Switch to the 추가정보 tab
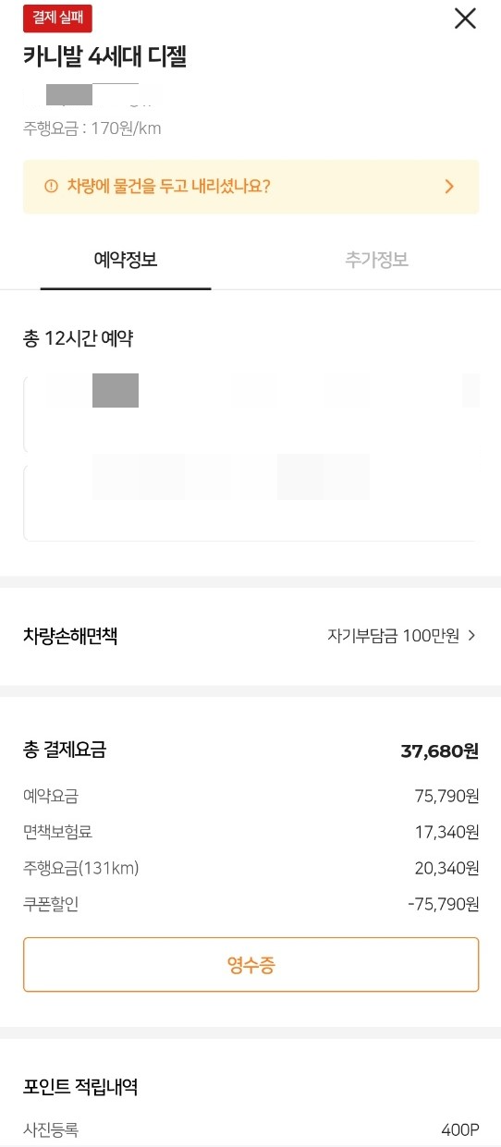Image resolution: width=501 pixels, height=1147 pixels. pyautogui.click(x=377, y=260)
